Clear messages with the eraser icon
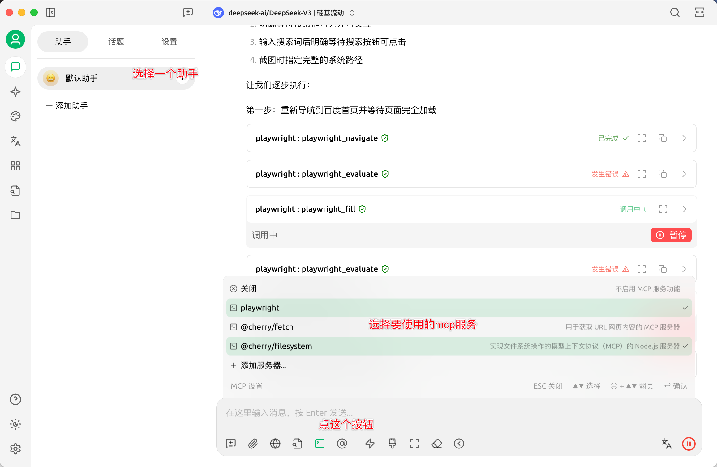Viewport: 717px width, 467px height. pos(437,444)
